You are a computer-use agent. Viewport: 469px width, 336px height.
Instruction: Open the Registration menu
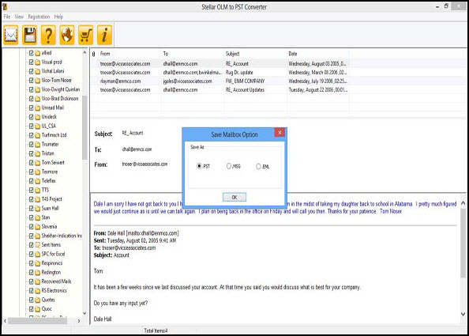tap(39, 17)
